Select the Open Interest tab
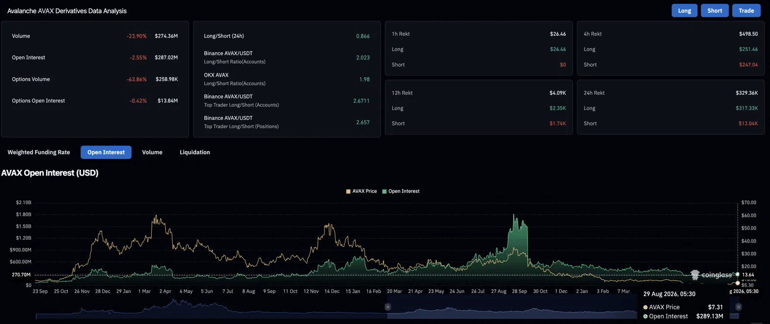Screen dimensions: 770x324 click(106, 152)
